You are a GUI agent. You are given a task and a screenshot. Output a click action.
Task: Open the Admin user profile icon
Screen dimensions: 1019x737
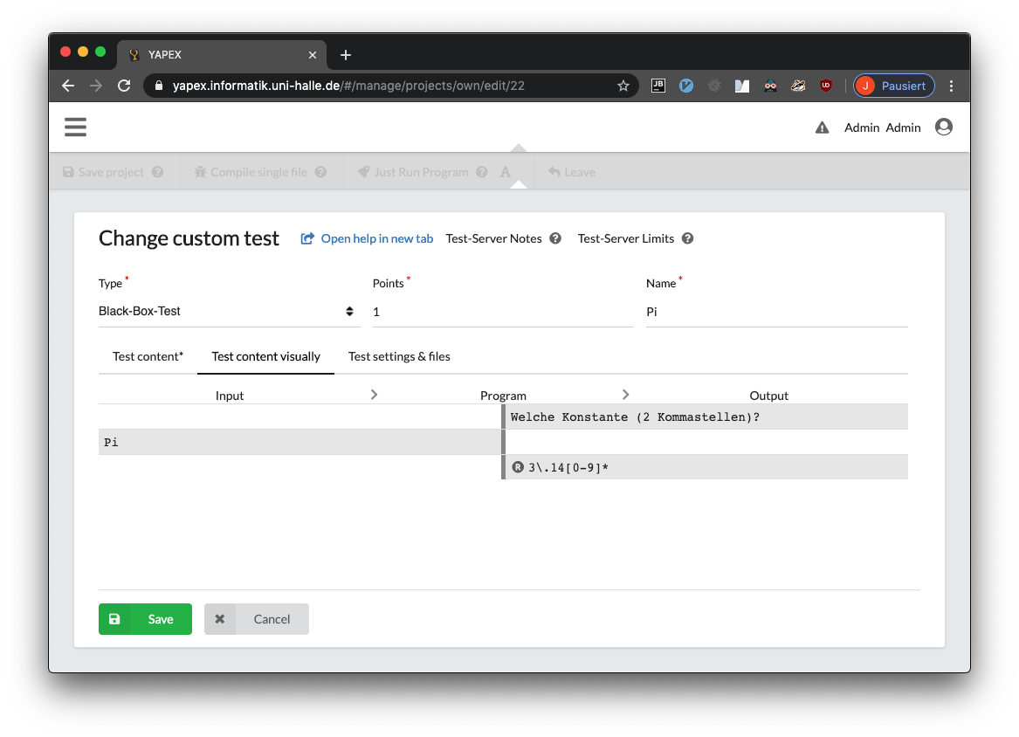[x=943, y=127]
